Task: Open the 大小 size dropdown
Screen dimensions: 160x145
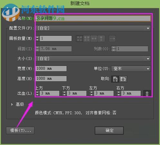Action: [x=93, y=59]
